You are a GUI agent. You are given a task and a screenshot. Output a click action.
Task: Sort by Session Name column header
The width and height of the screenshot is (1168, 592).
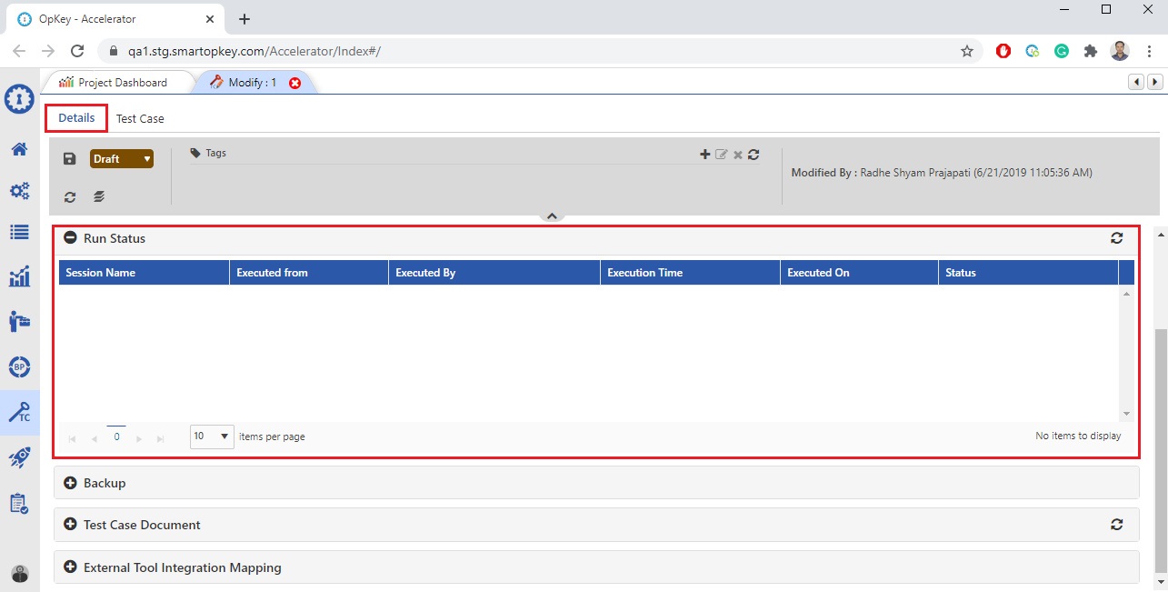click(x=101, y=273)
